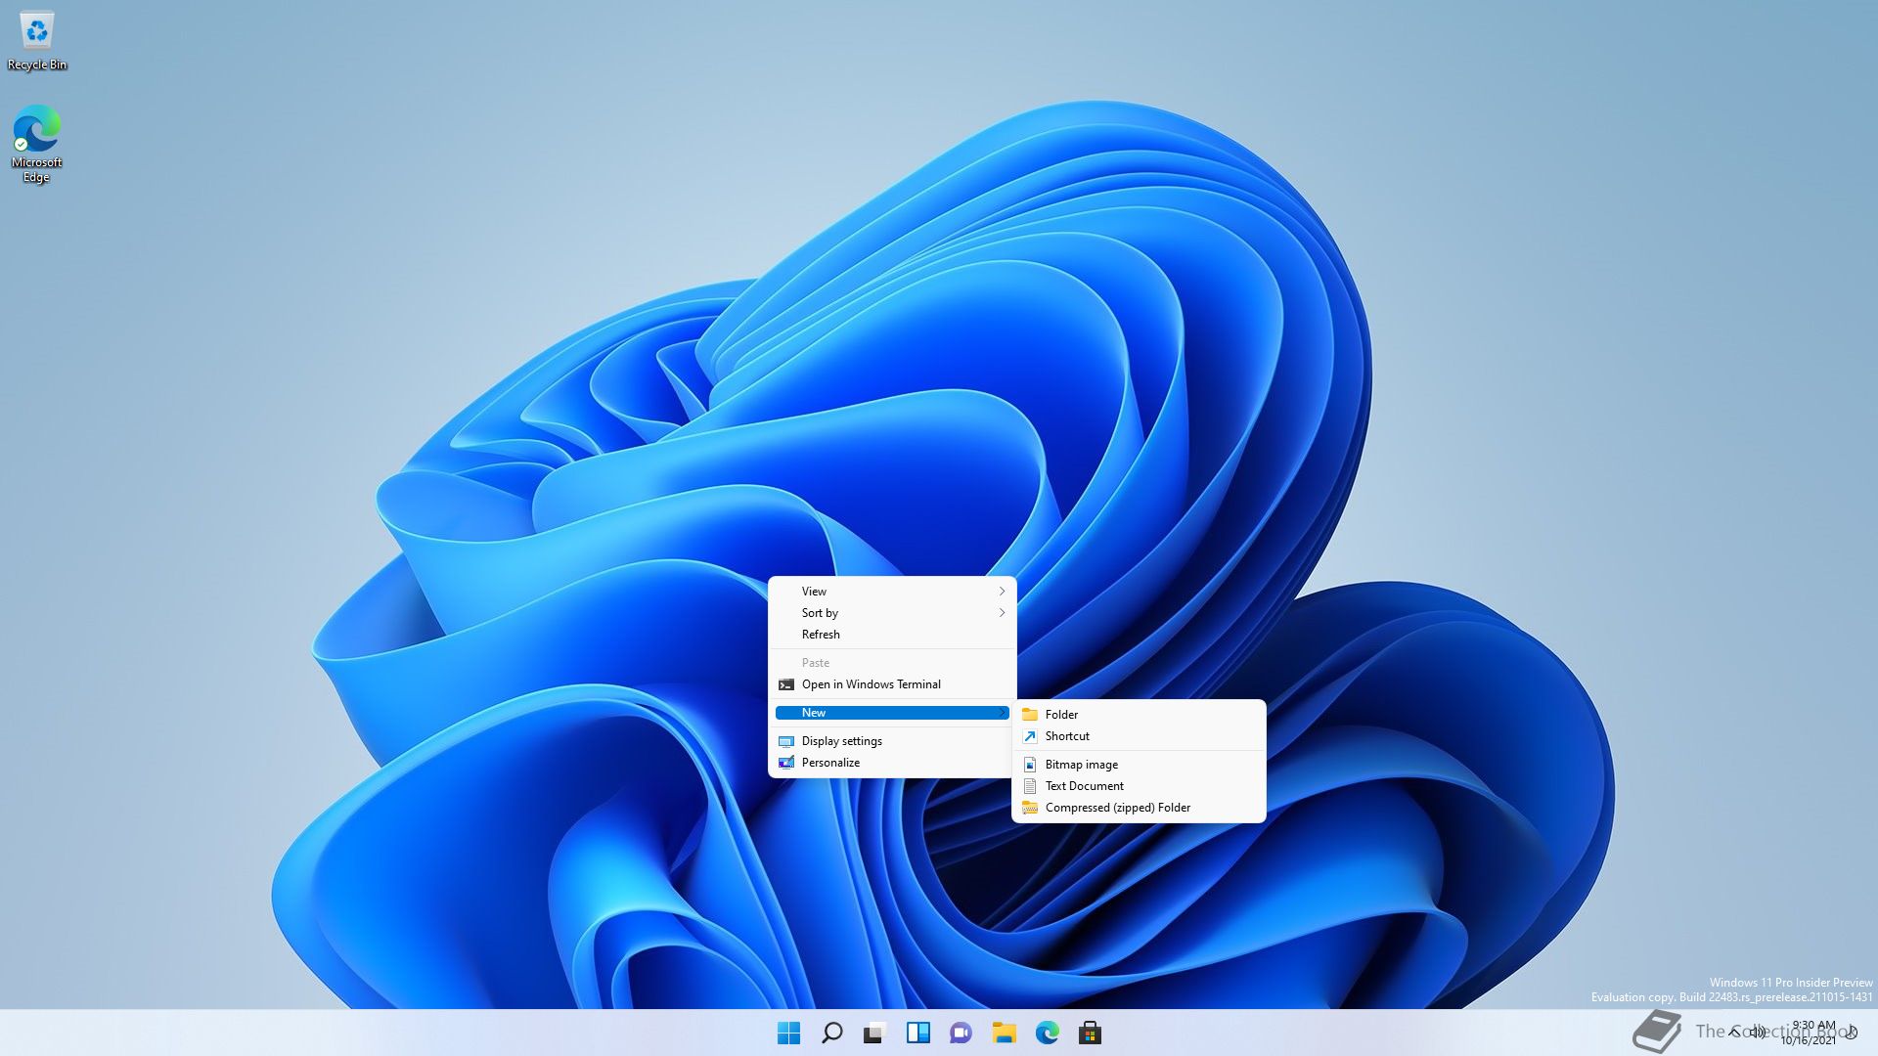This screenshot has height=1056, width=1878.
Task: Open Display settings from context menu
Action: pos(892,741)
